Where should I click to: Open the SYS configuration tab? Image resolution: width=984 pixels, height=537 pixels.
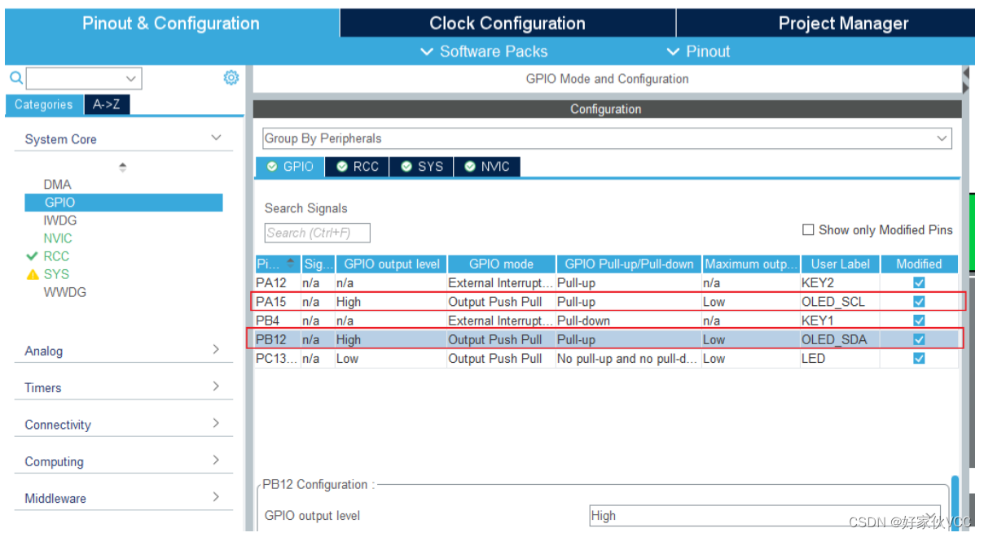tap(422, 167)
